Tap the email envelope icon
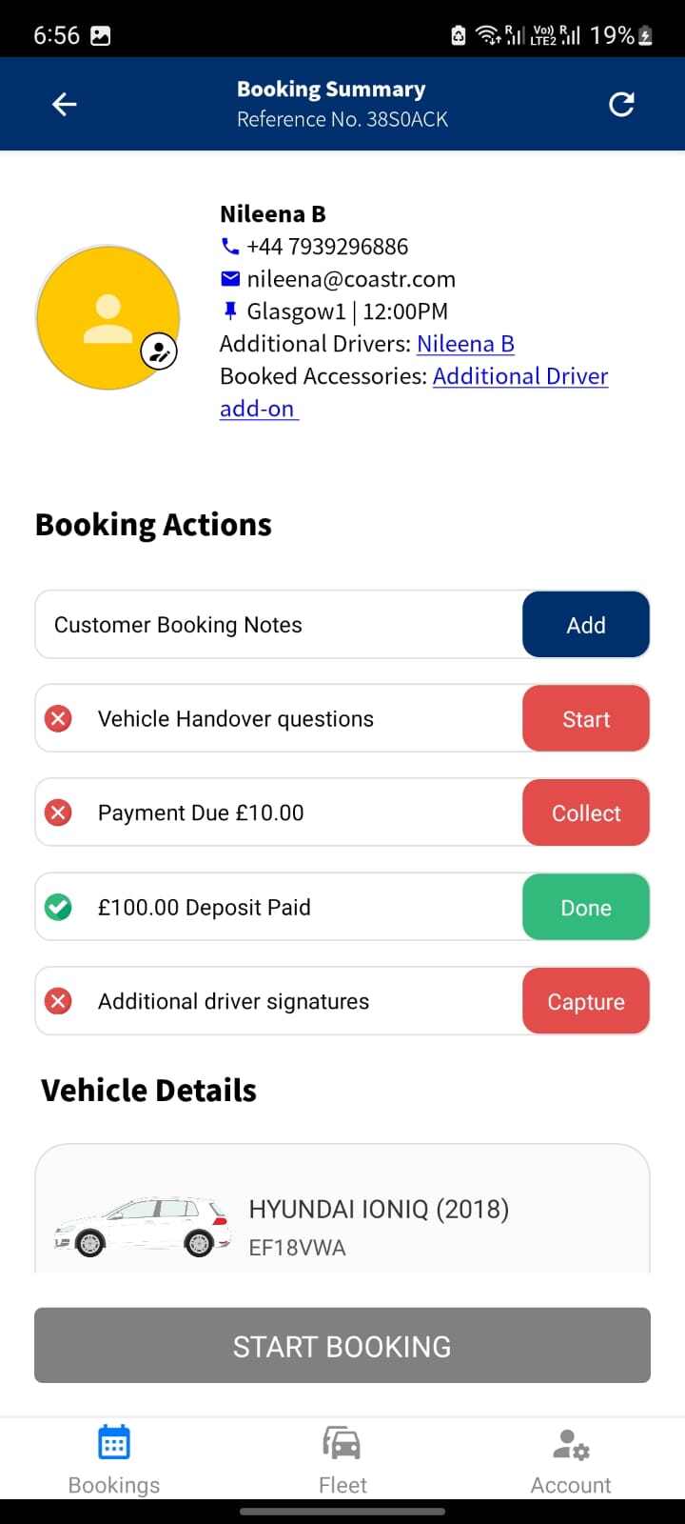Viewport: 685px width, 1524px height. pos(230,279)
